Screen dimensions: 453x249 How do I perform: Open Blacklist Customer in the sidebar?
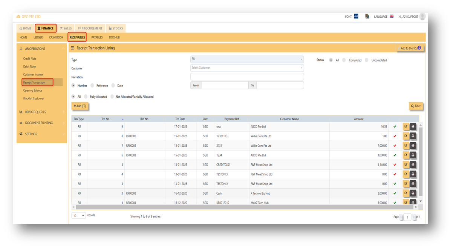[34, 98]
